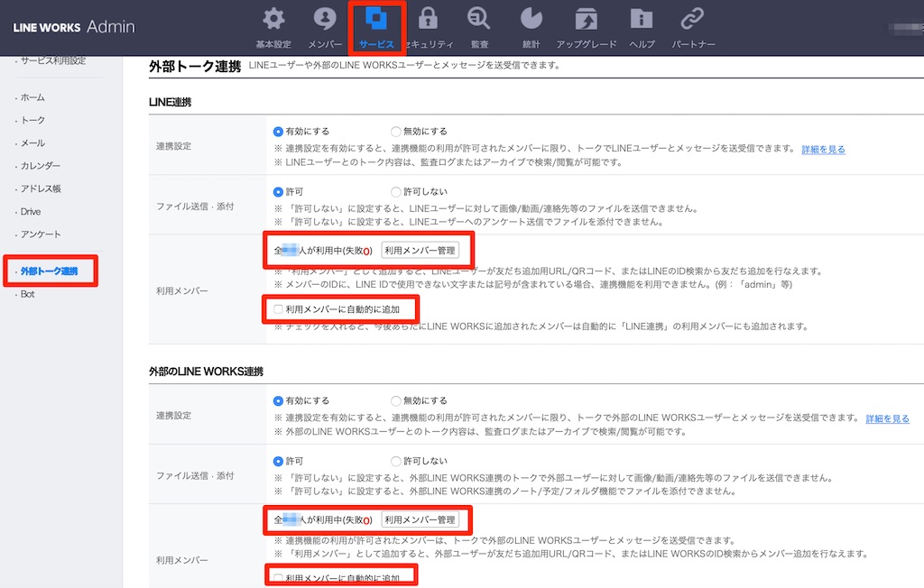This screenshot has height=588, width=924.
Task: Open the アップグレード icon
Action: pyautogui.click(x=587, y=20)
